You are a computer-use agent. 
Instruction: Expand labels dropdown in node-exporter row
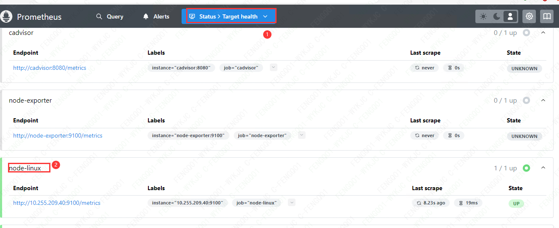(301, 135)
